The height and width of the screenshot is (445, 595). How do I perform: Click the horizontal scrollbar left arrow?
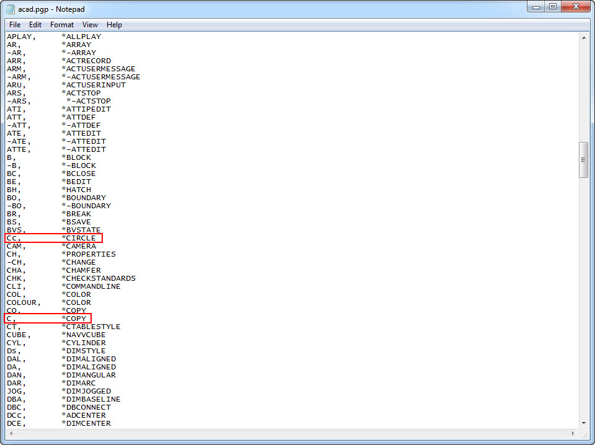click(11, 433)
